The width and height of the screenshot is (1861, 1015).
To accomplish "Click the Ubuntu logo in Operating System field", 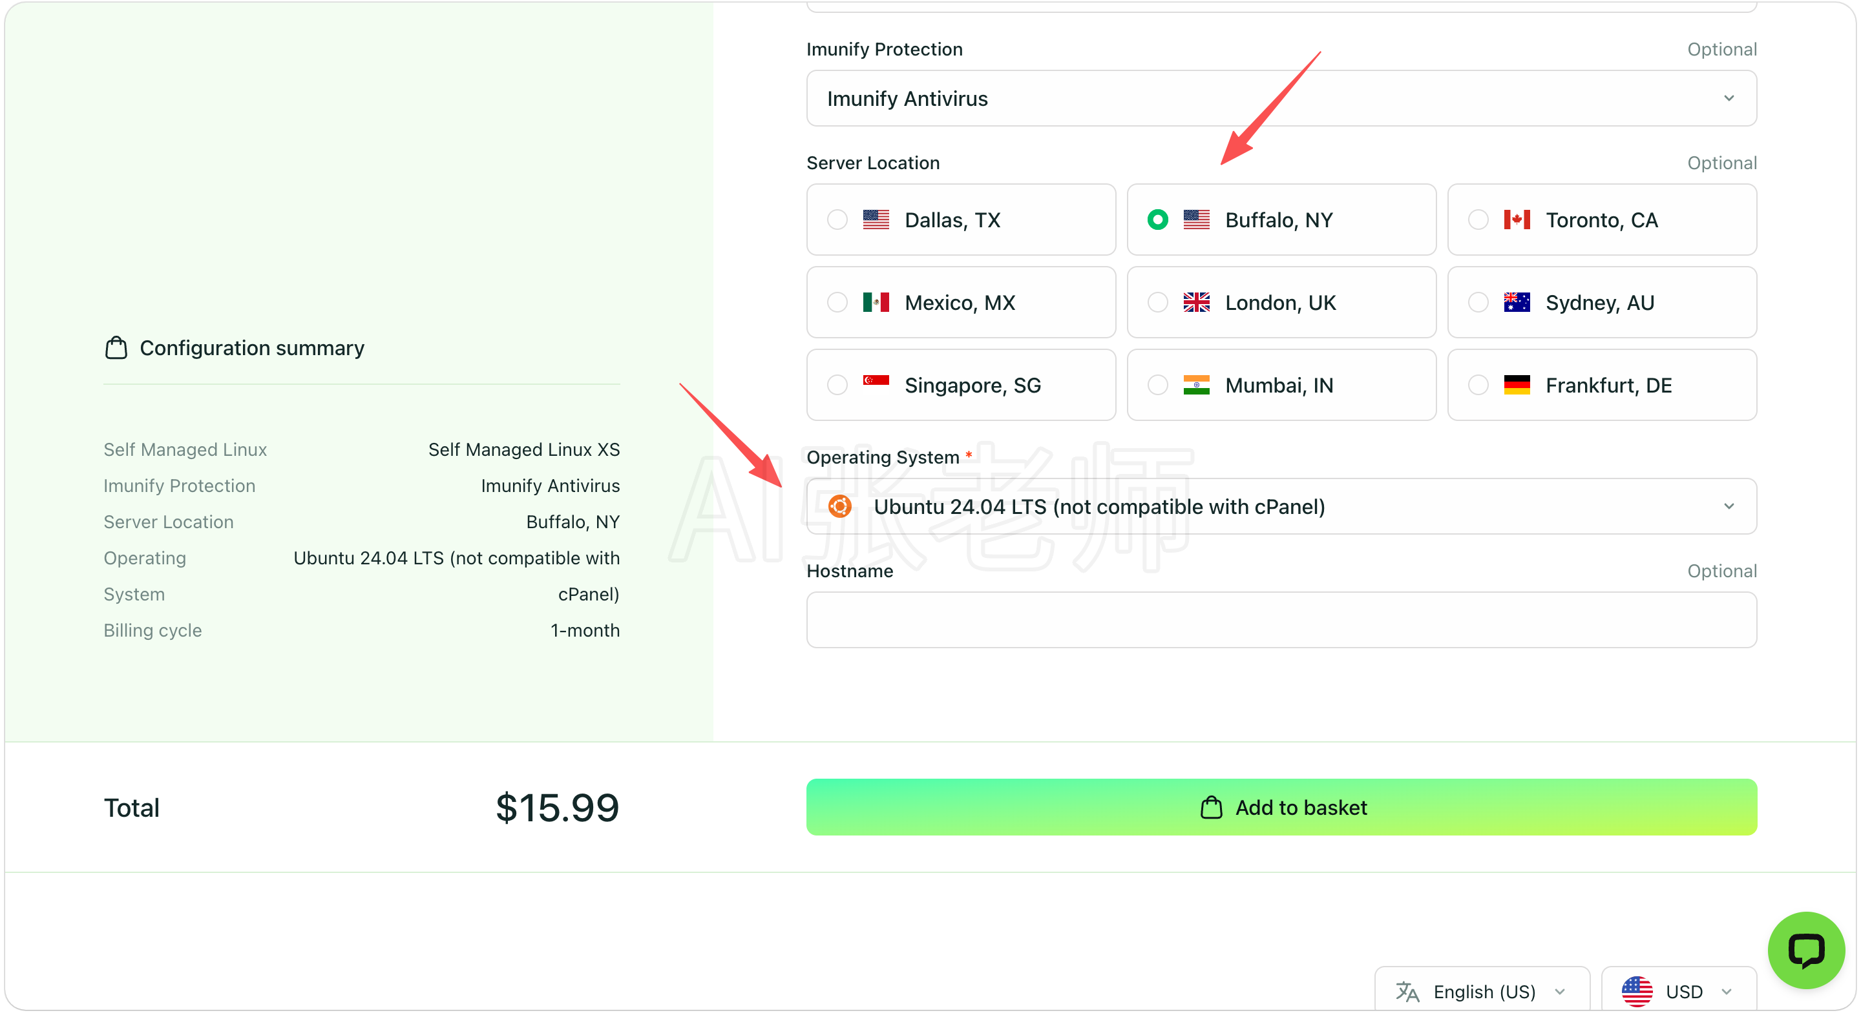I will [839, 507].
